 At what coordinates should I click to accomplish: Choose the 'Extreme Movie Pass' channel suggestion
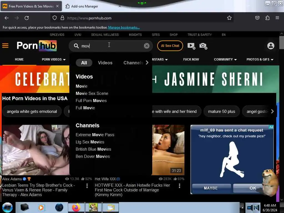point(95,135)
